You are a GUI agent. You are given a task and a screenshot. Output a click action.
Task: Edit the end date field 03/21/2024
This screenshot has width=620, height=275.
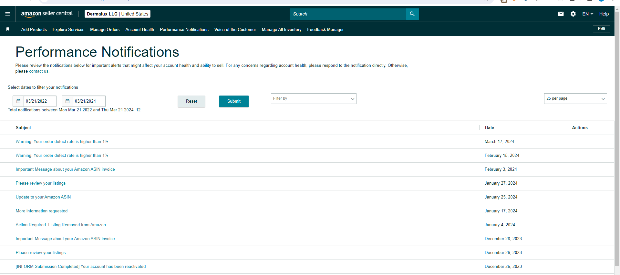tap(89, 101)
